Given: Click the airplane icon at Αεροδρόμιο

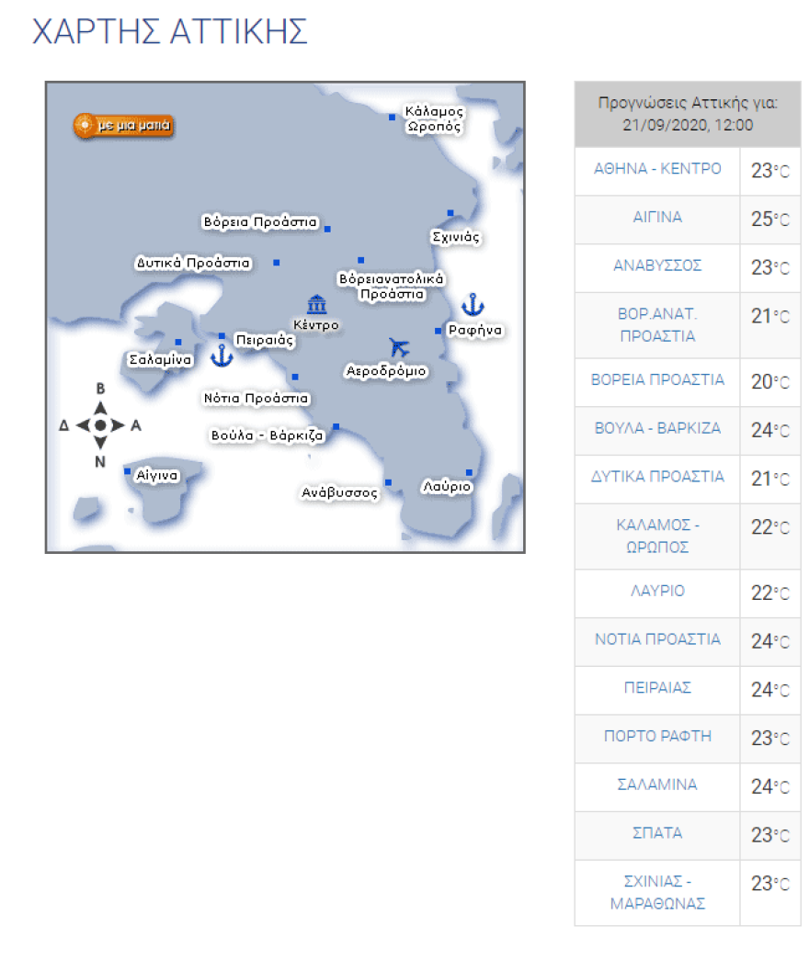Looking at the screenshot, I should (398, 347).
